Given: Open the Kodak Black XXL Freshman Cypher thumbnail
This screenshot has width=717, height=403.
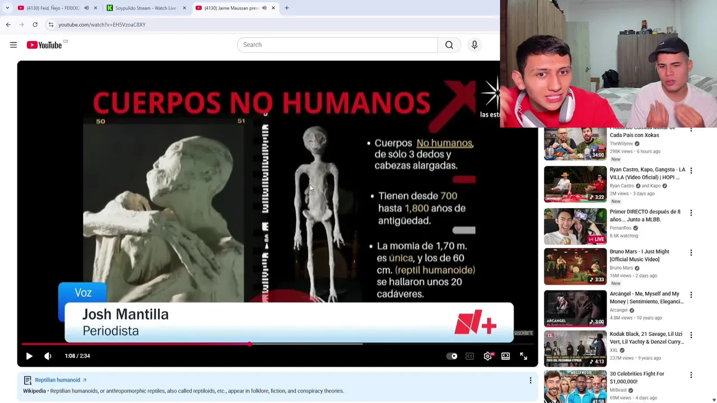Looking at the screenshot, I should 575,349.
